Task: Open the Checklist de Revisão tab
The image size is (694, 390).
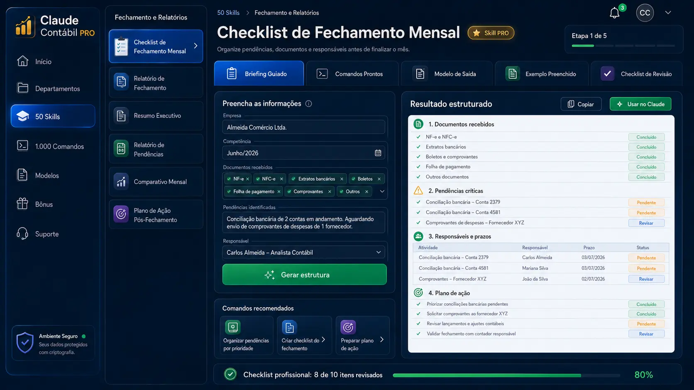Action: tap(636, 74)
